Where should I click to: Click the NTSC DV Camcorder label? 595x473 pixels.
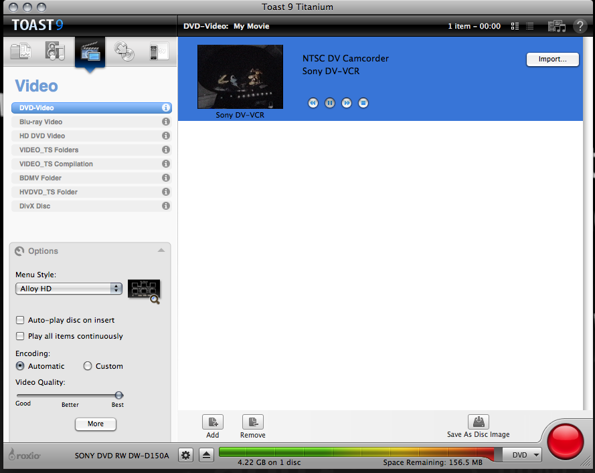point(345,58)
